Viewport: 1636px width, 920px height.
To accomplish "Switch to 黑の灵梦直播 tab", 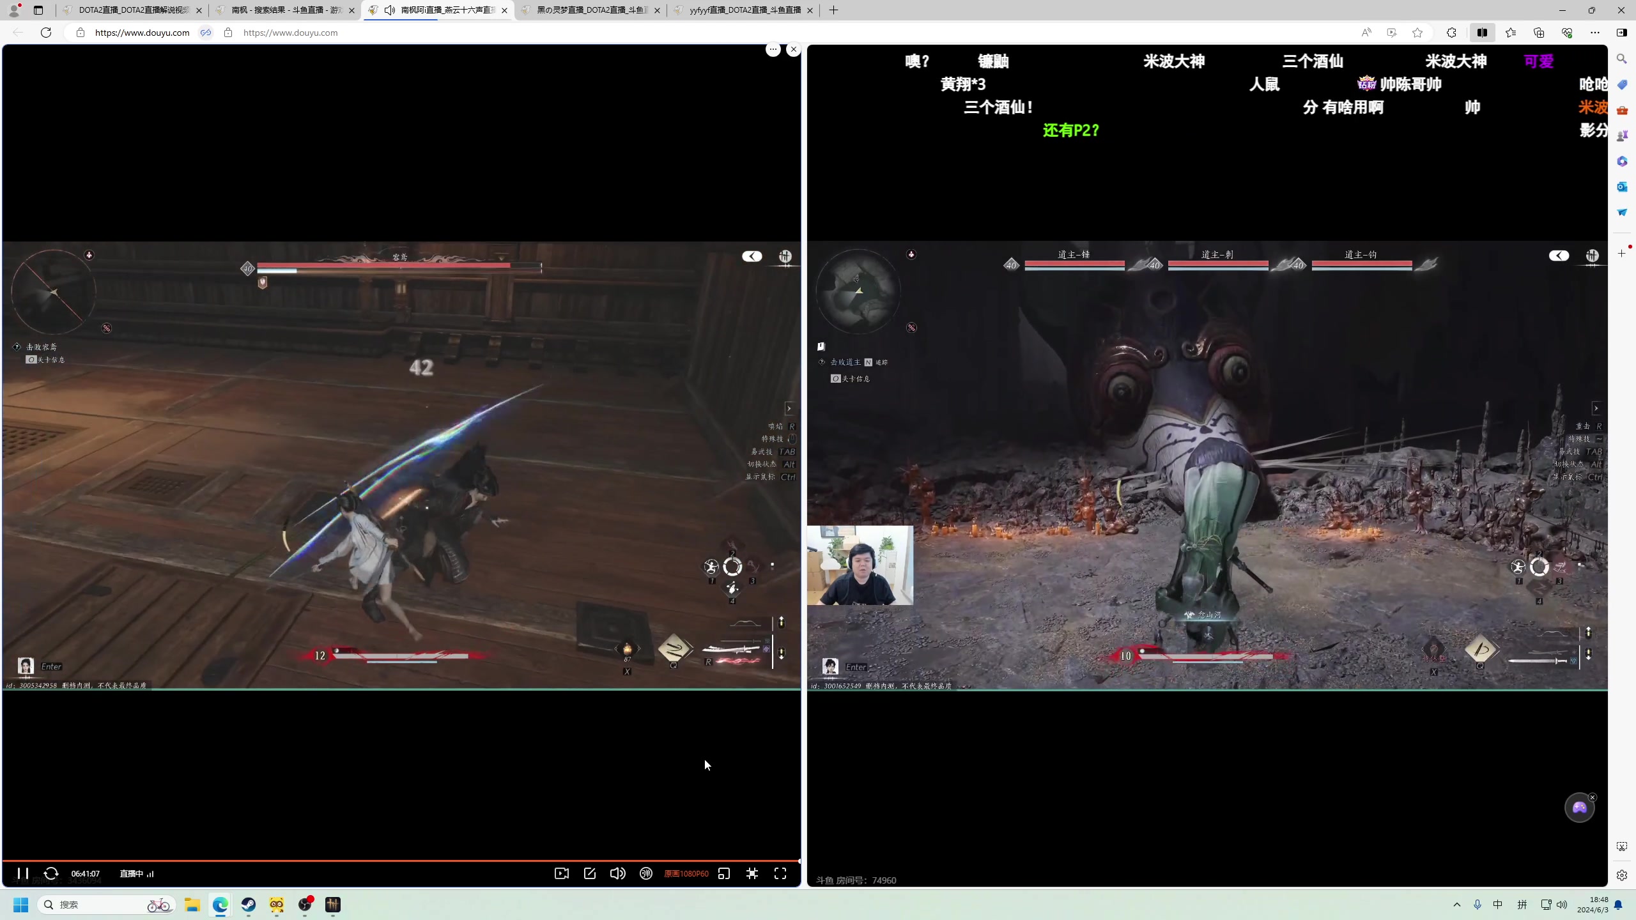I will click(x=590, y=10).
